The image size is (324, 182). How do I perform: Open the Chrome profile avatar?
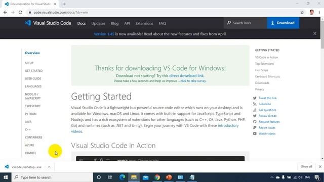click(312, 12)
